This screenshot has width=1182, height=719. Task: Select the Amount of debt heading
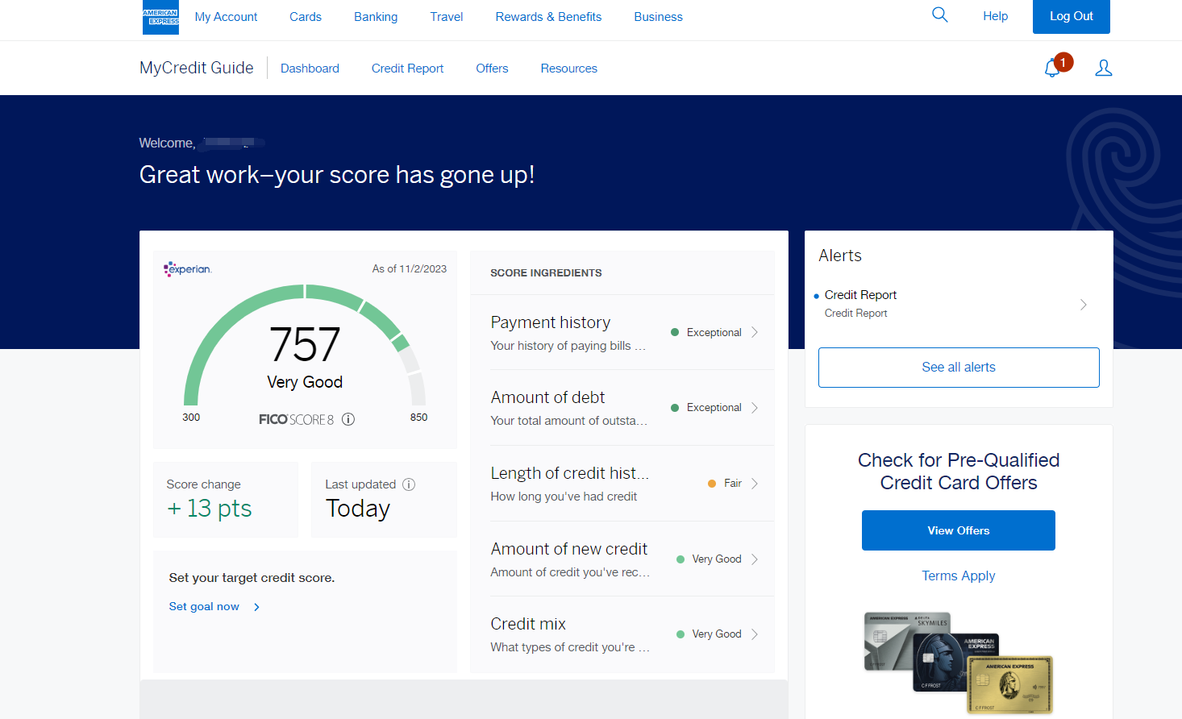pyautogui.click(x=547, y=397)
